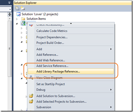133x112 pixels.
Task: Expand the Solution Items folder node
Action: tap(17, 19)
